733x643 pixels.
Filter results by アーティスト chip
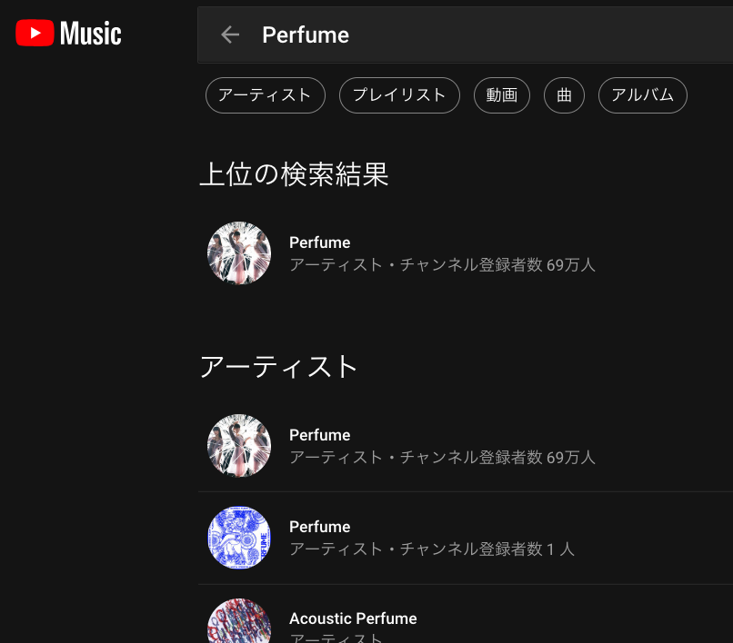[265, 95]
